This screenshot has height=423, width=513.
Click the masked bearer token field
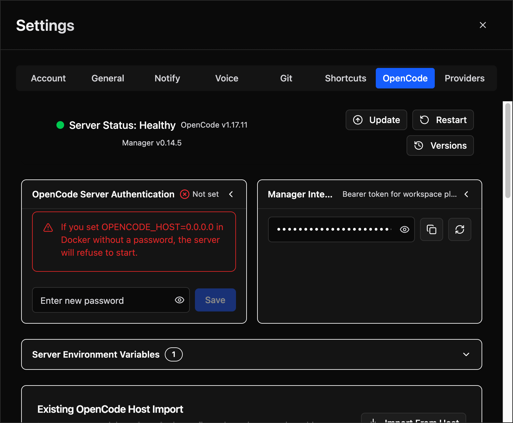pyautogui.click(x=341, y=229)
